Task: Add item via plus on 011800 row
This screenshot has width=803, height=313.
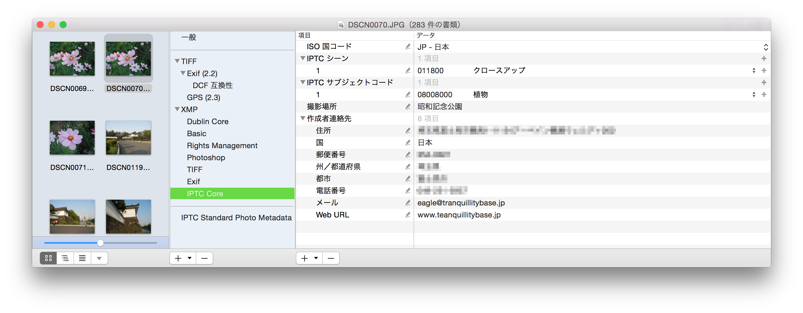Action: point(764,71)
